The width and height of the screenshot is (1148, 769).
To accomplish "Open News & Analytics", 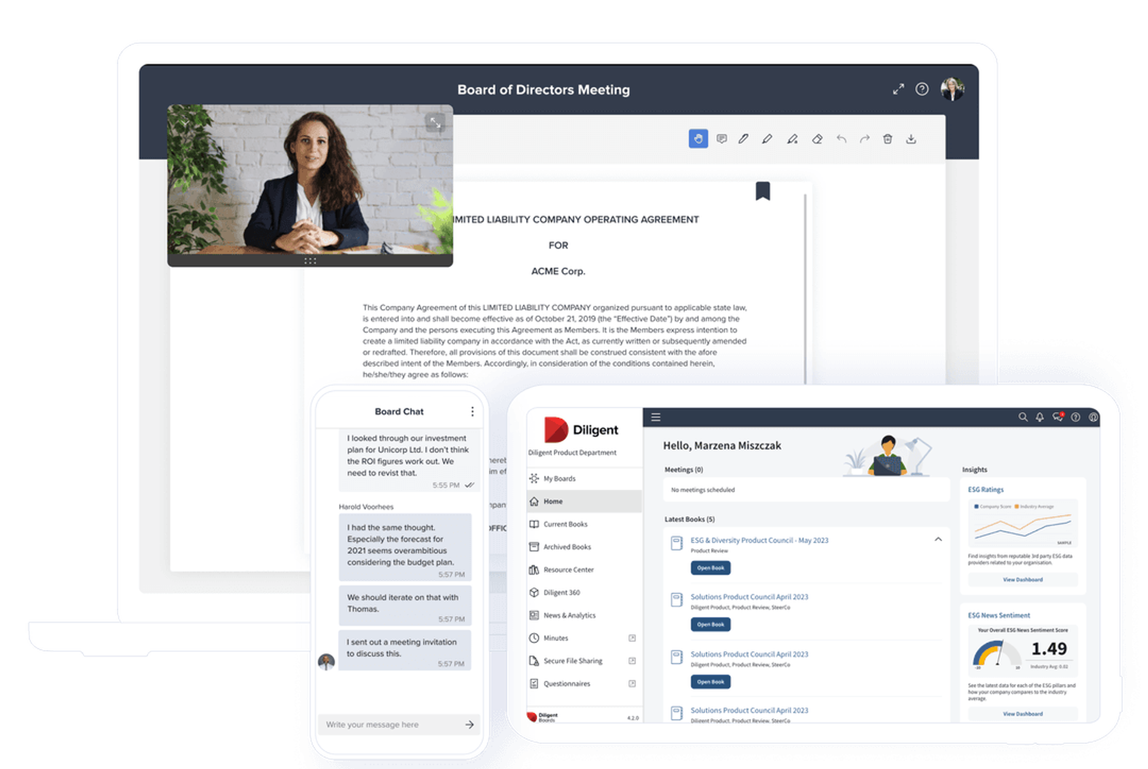I will (584, 615).
